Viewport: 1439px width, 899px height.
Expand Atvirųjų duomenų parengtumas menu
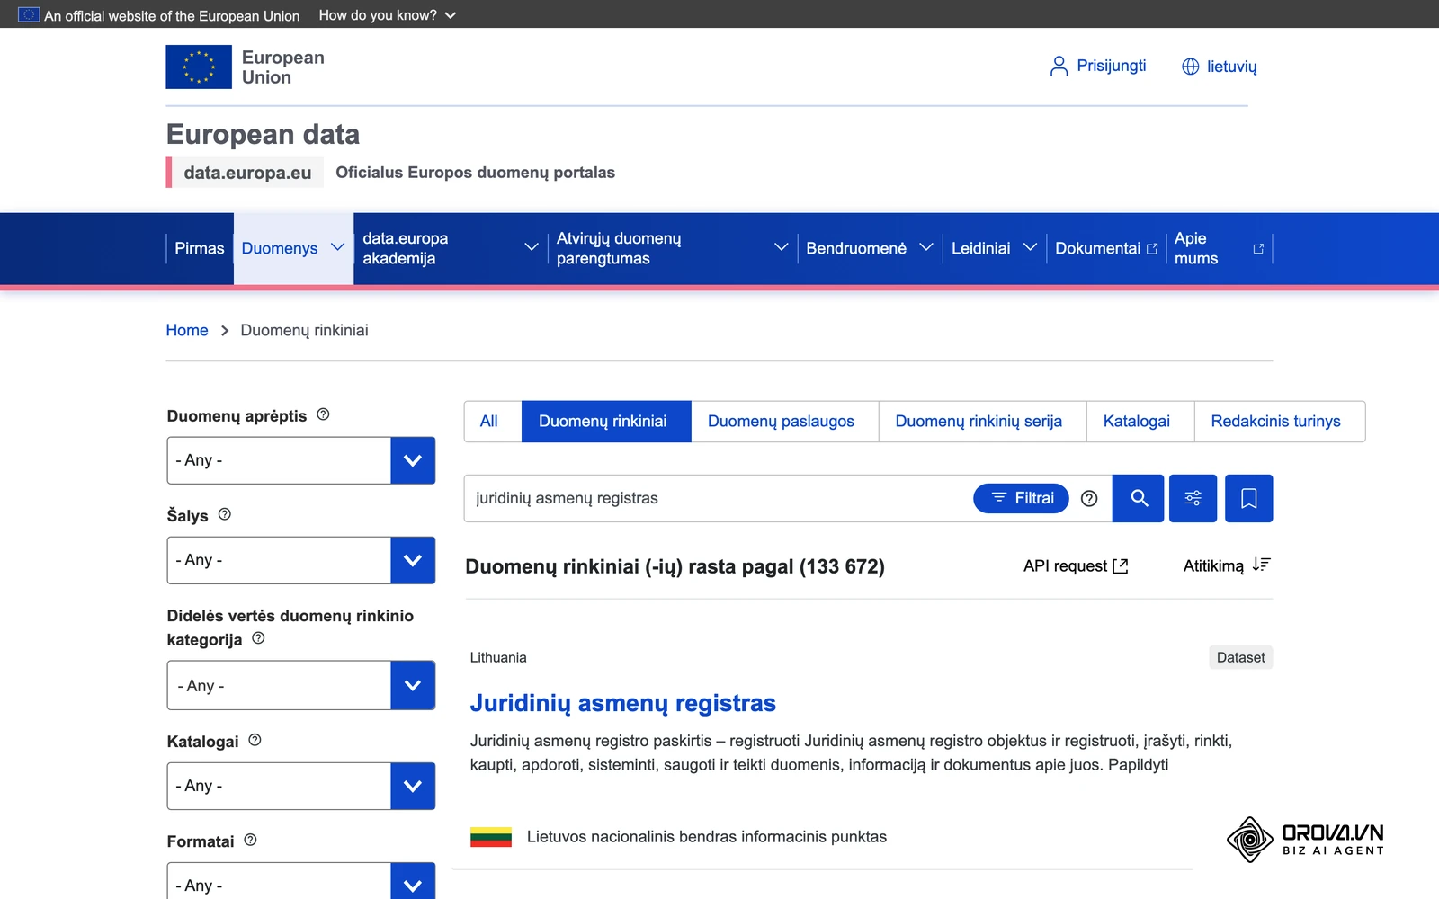pyautogui.click(x=781, y=247)
